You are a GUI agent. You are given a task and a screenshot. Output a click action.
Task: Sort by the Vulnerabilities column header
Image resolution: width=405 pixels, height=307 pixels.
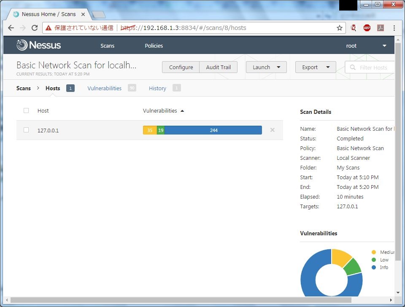(163, 111)
